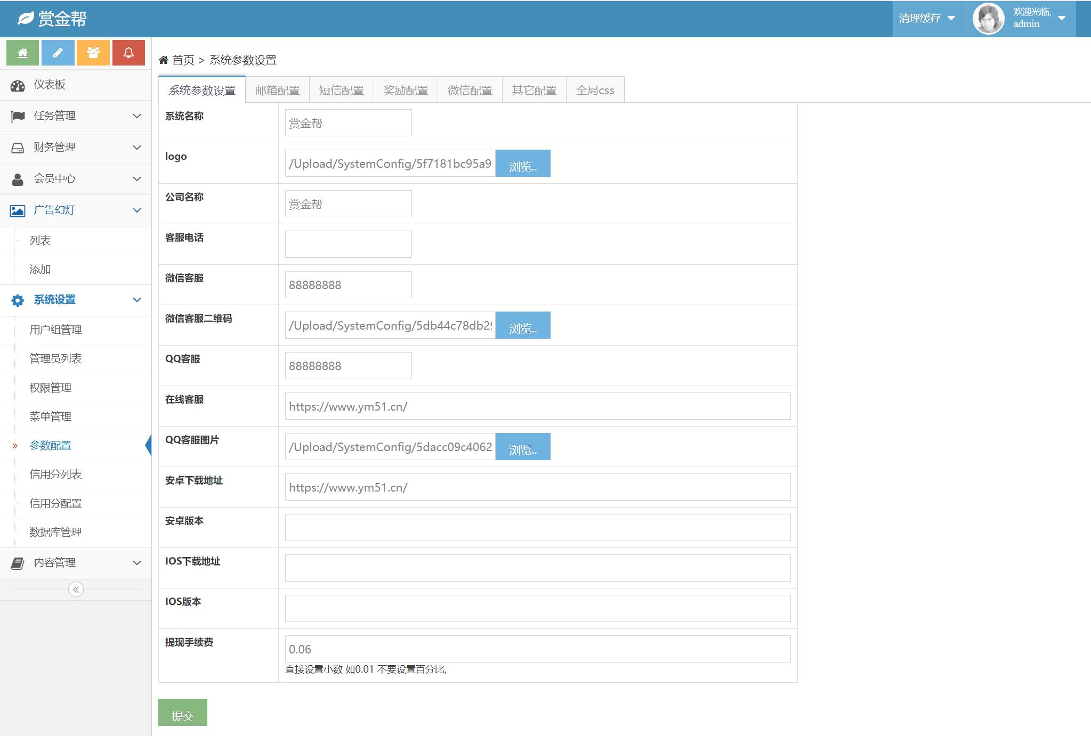Click the drive icon beside 财务管理
1091x736 pixels.
tap(18, 148)
